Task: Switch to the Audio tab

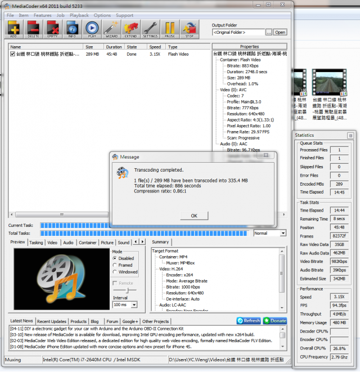Action: [68, 243]
